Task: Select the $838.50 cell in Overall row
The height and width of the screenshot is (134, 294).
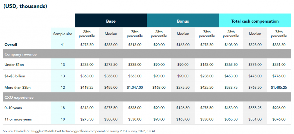Action: (279, 45)
